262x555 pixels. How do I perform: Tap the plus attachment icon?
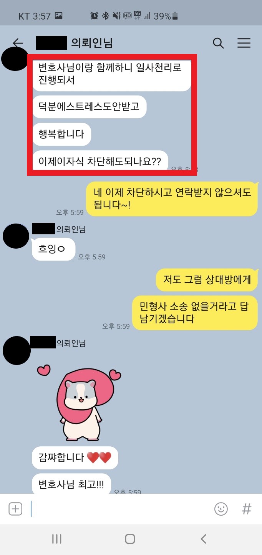(x=15, y=509)
